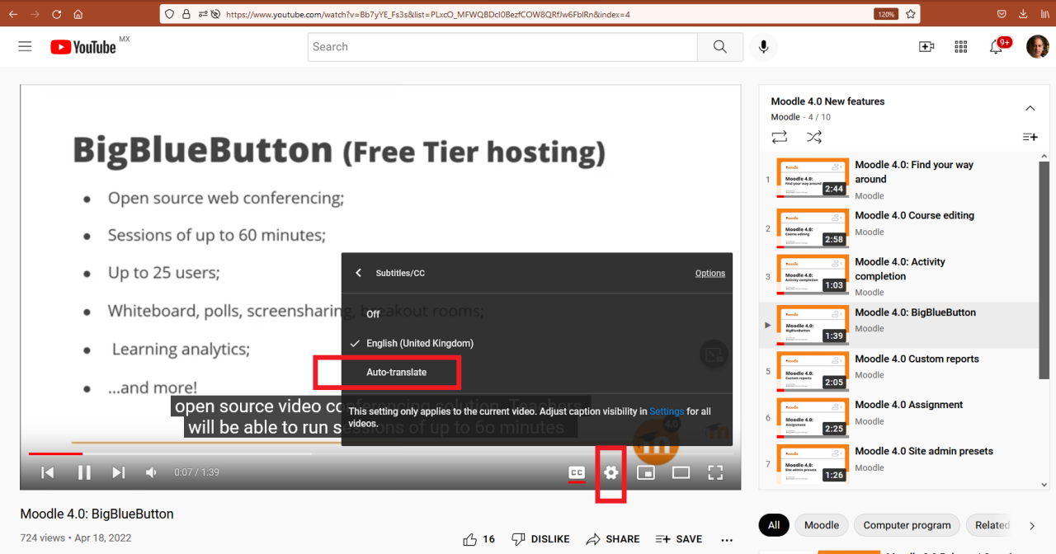This screenshot has width=1056, height=554.
Task: Loop the Moodle 4.0 playlist
Action: pos(779,137)
